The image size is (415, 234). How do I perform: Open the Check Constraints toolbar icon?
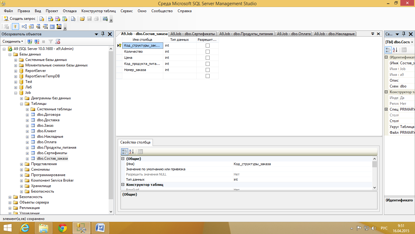52,27
